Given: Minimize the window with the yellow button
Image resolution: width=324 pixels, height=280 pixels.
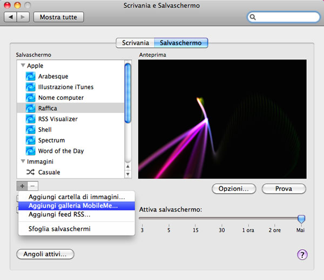Looking at the screenshot, I should click(x=17, y=5).
